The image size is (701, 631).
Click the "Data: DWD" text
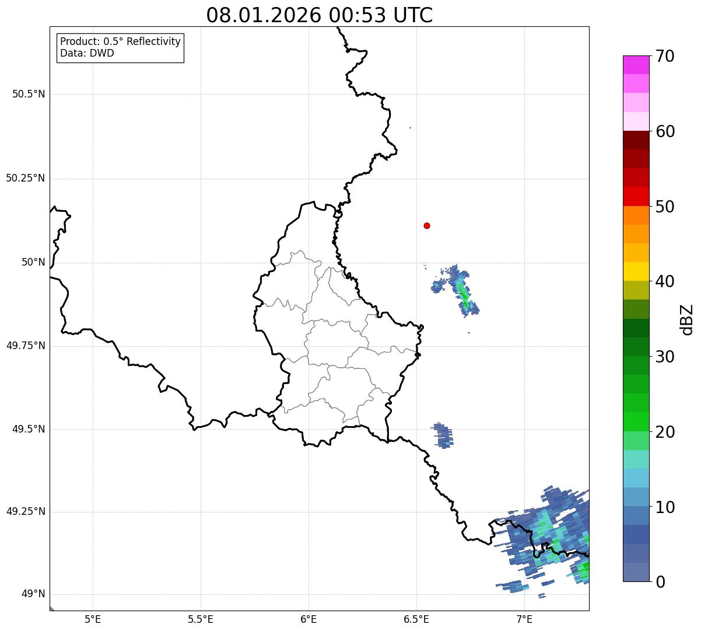click(87, 53)
